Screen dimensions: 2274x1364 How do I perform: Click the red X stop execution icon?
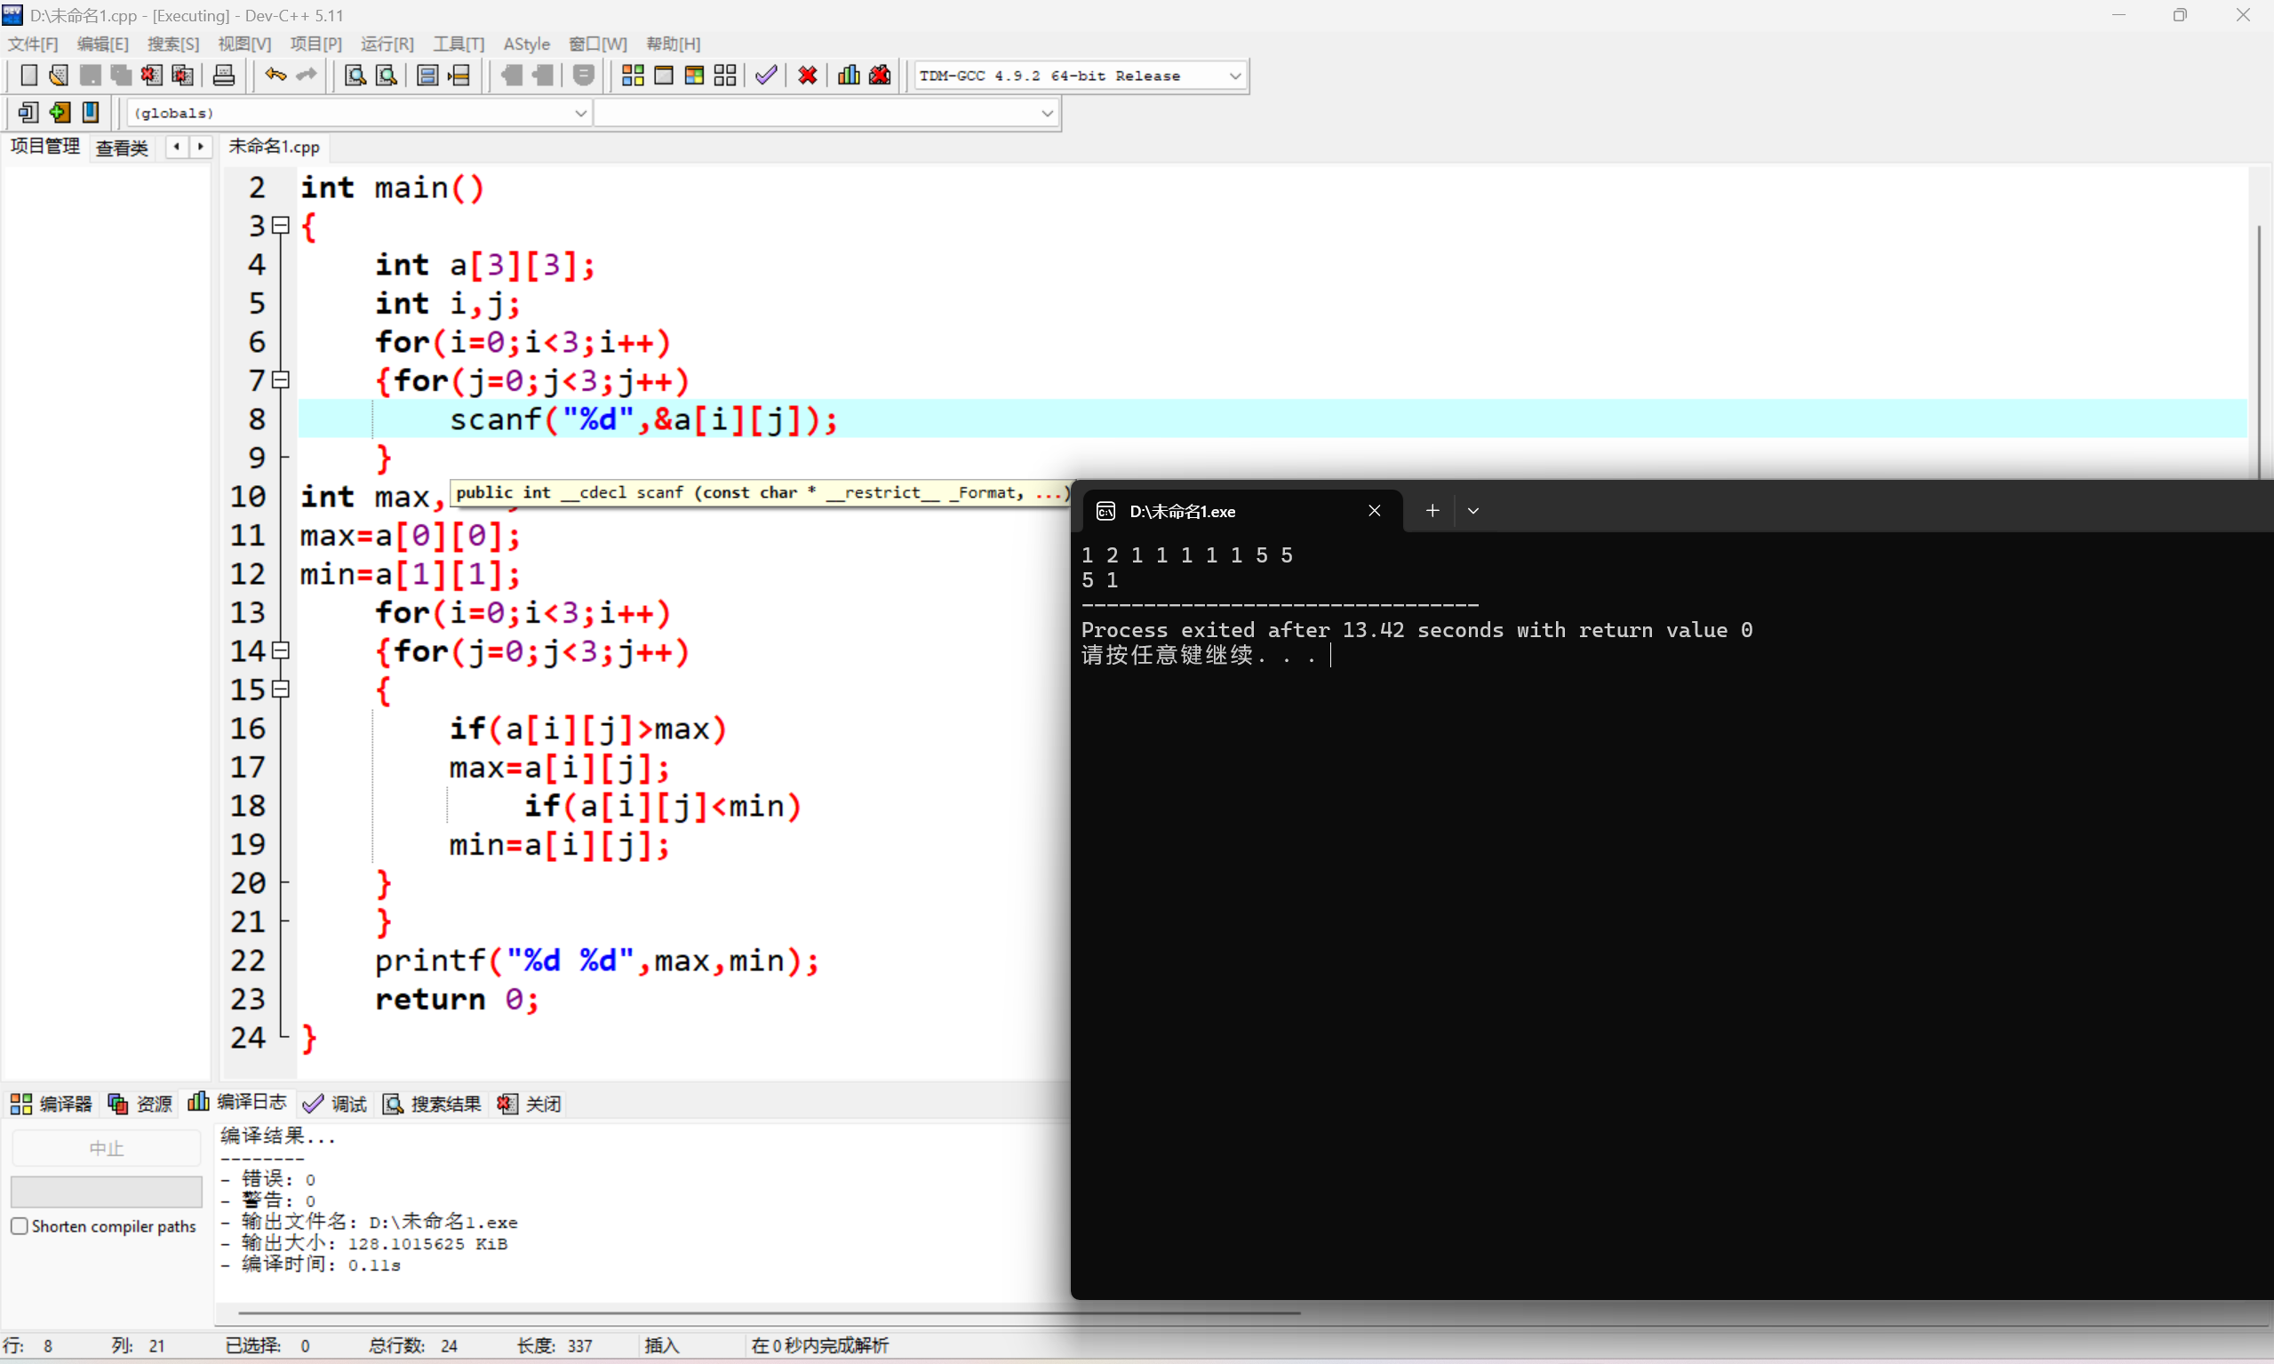[x=807, y=76]
